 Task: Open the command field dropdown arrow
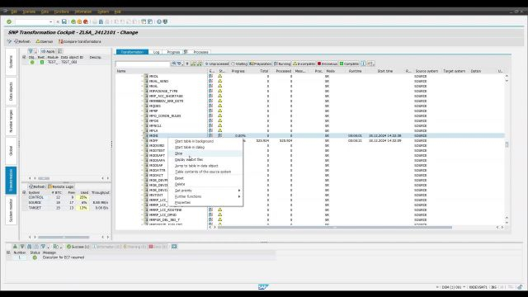pos(51,21)
